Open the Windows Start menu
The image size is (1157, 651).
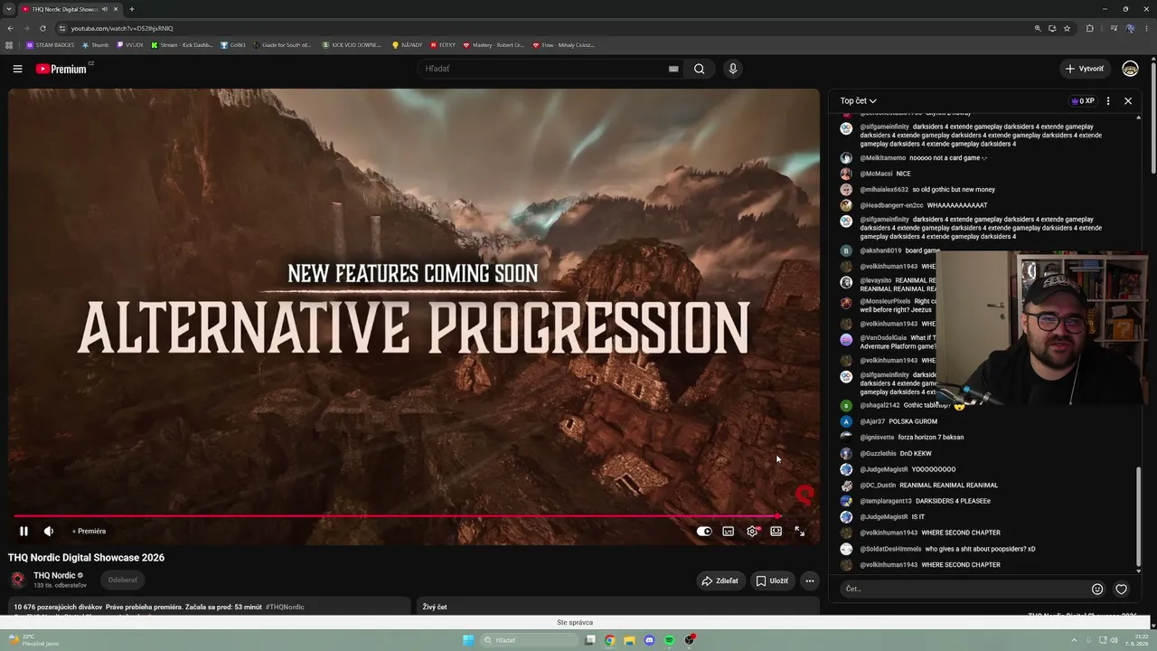click(x=468, y=640)
